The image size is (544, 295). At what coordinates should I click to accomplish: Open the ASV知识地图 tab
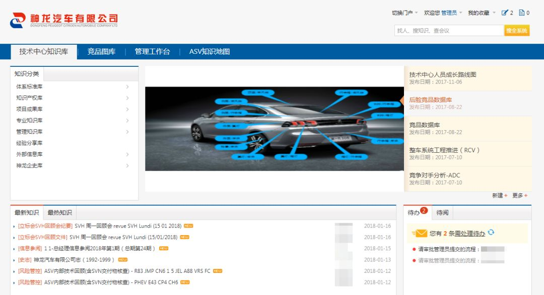point(210,52)
